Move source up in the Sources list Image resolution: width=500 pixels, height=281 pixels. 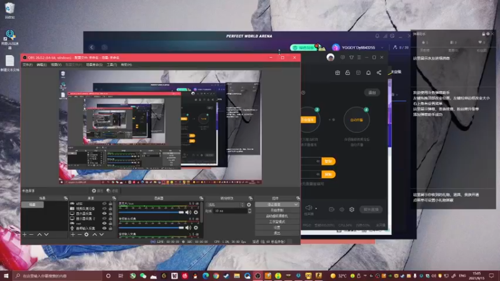point(95,235)
